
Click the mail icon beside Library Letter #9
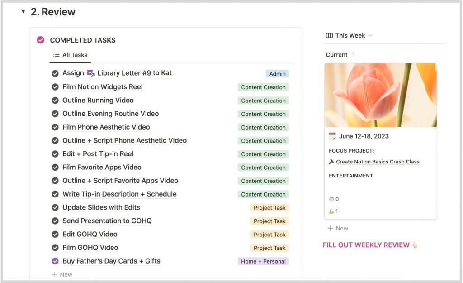click(x=90, y=73)
